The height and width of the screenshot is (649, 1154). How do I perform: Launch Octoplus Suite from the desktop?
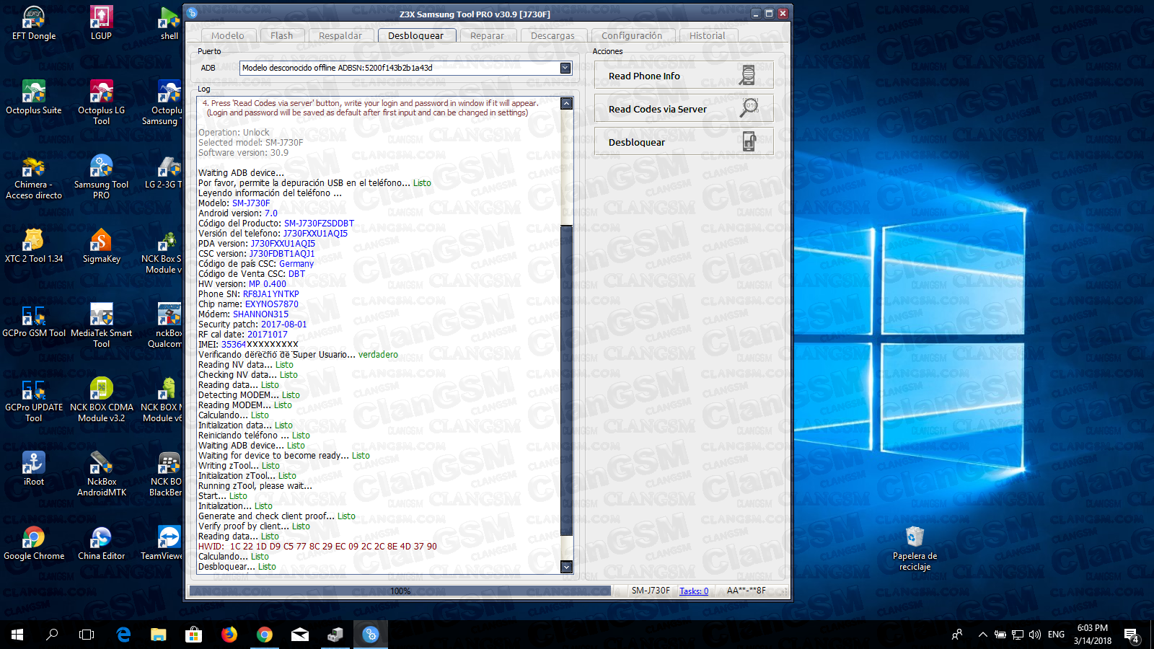pyautogui.click(x=34, y=97)
